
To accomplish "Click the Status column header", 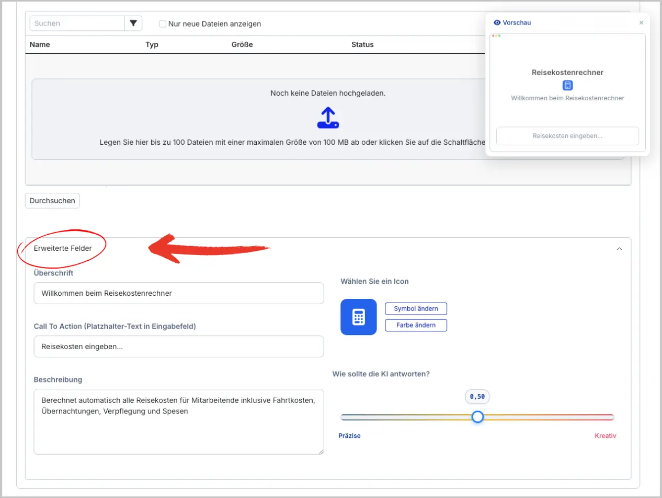I will tap(362, 44).
